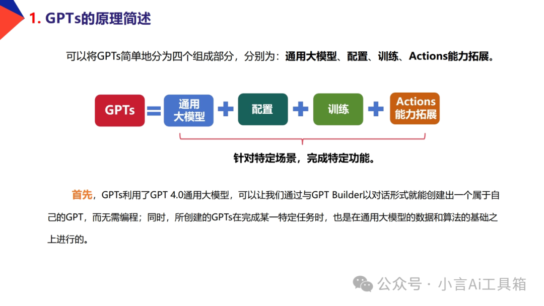The height and width of the screenshot is (306, 544).
Task: Click the dark green 配置 box
Action: coord(263,109)
